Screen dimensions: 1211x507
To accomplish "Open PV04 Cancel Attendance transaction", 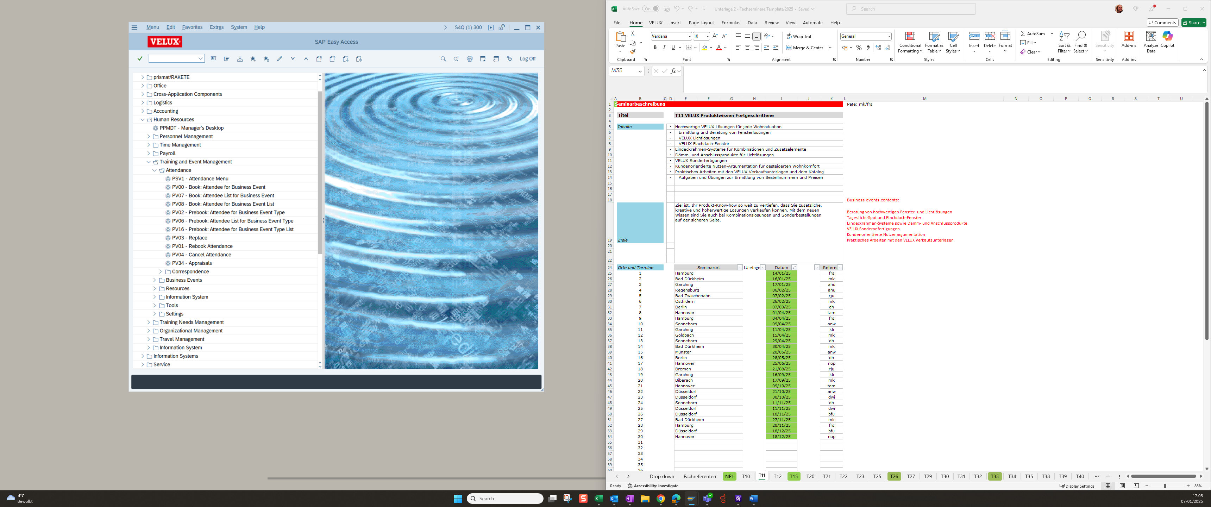I will click(x=201, y=255).
